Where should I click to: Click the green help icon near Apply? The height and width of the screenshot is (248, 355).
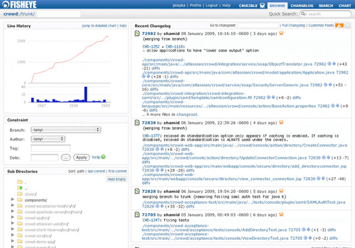click(102, 157)
